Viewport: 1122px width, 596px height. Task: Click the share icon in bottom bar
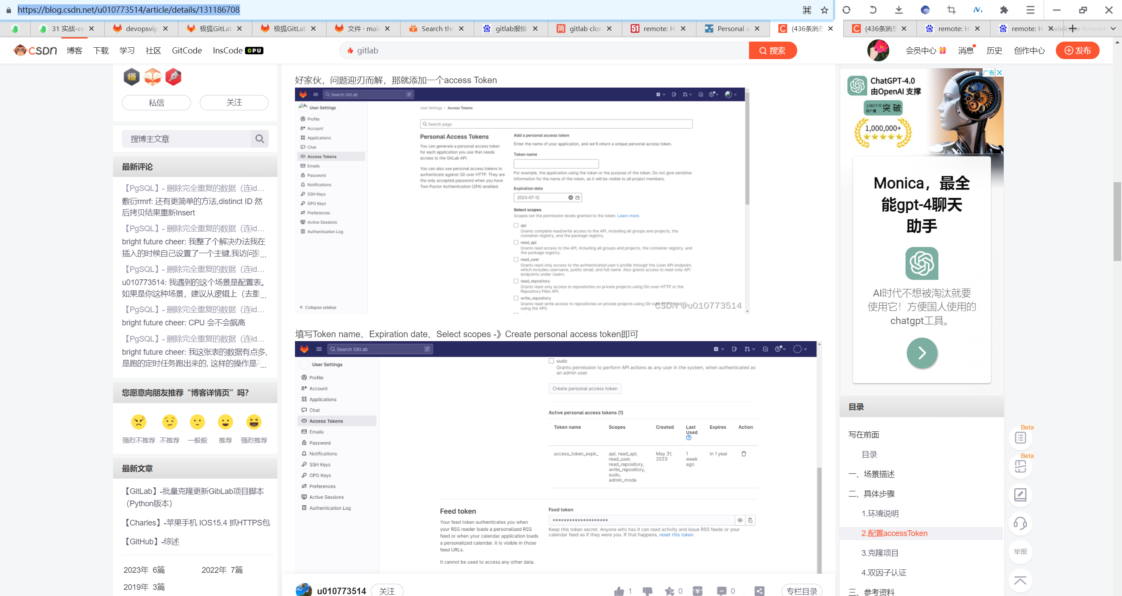point(760,591)
